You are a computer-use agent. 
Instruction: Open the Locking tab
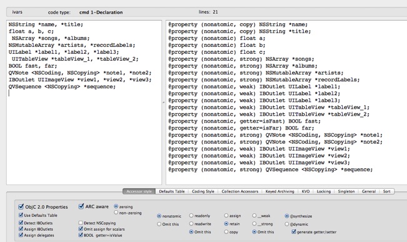(x=324, y=191)
